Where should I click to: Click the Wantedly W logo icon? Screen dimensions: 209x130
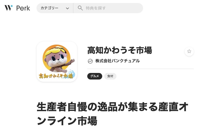pos(9,8)
